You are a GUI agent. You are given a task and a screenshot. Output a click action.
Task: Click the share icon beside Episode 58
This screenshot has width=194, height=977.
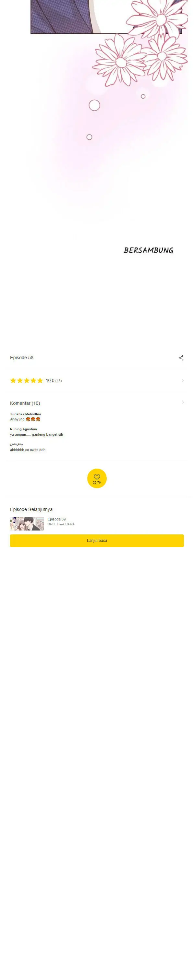click(x=181, y=358)
